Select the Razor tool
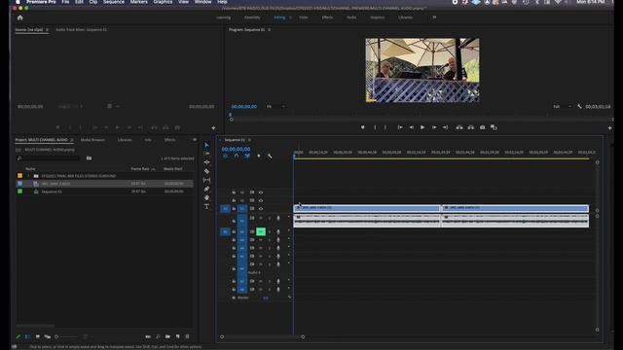623x350 pixels. pyautogui.click(x=206, y=171)
